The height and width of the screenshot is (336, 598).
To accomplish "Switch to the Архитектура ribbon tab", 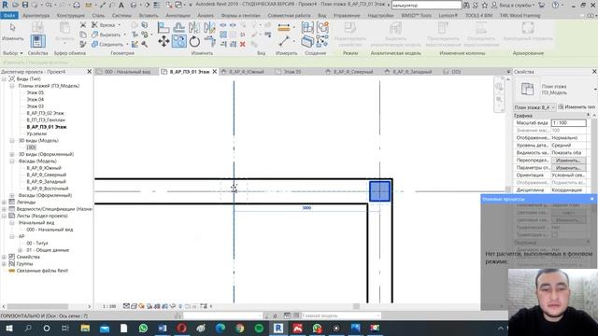I will (36, 16).
